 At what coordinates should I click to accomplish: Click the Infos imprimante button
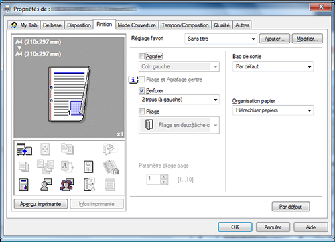point(96,204)
